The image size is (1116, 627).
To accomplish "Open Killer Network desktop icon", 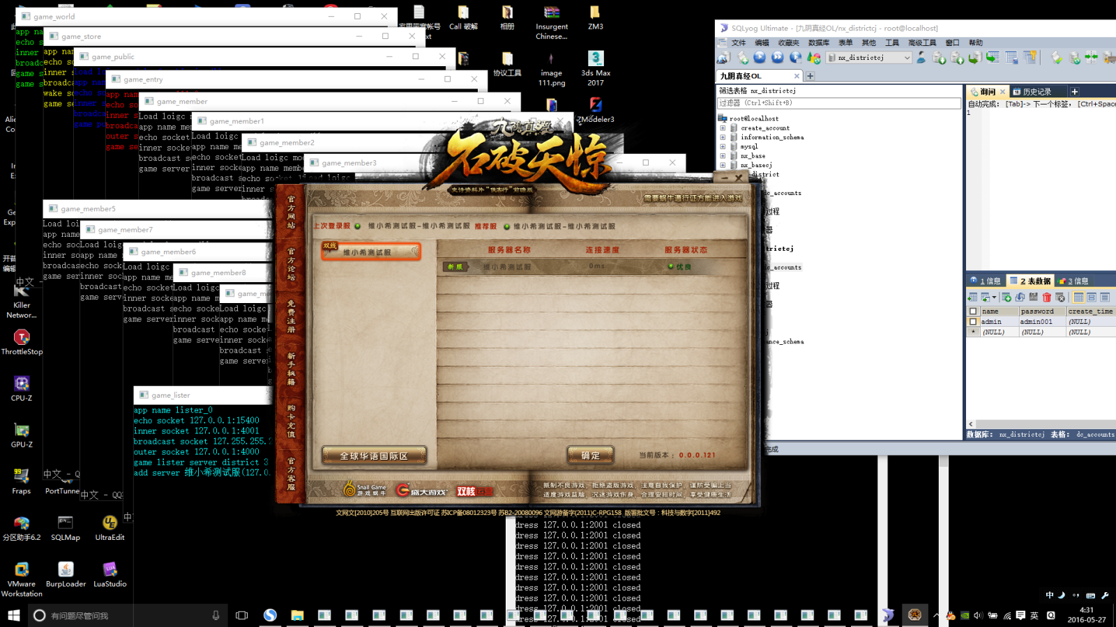I will 22,301.
